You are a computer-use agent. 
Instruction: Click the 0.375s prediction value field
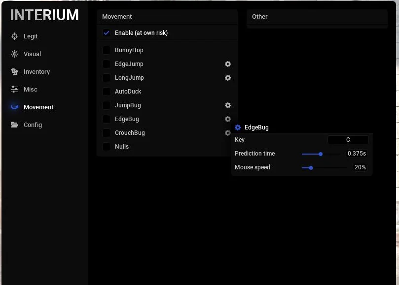click(357, 154)
